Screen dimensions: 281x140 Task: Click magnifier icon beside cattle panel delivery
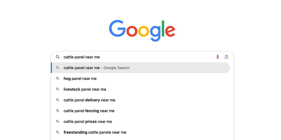[x=58, y=100]
